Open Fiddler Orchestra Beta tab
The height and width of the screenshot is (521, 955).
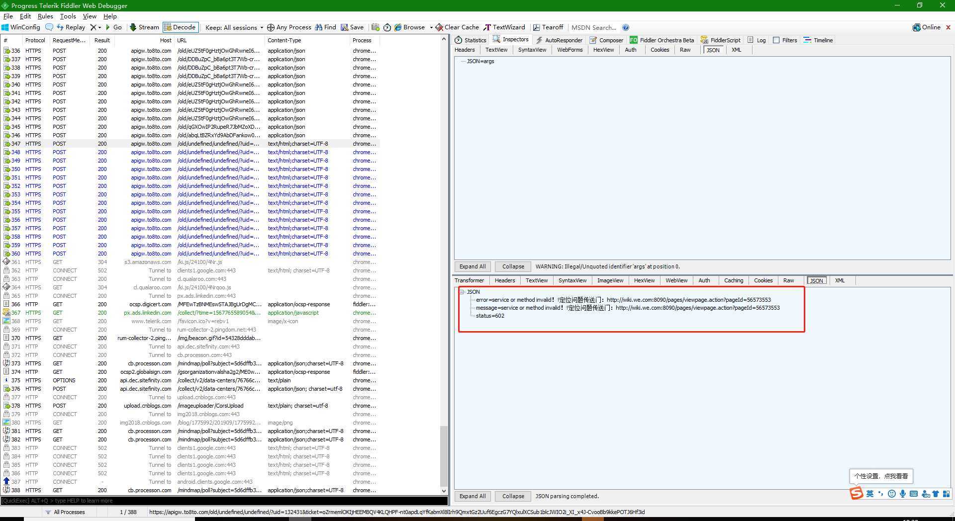(x=662, y=40)
